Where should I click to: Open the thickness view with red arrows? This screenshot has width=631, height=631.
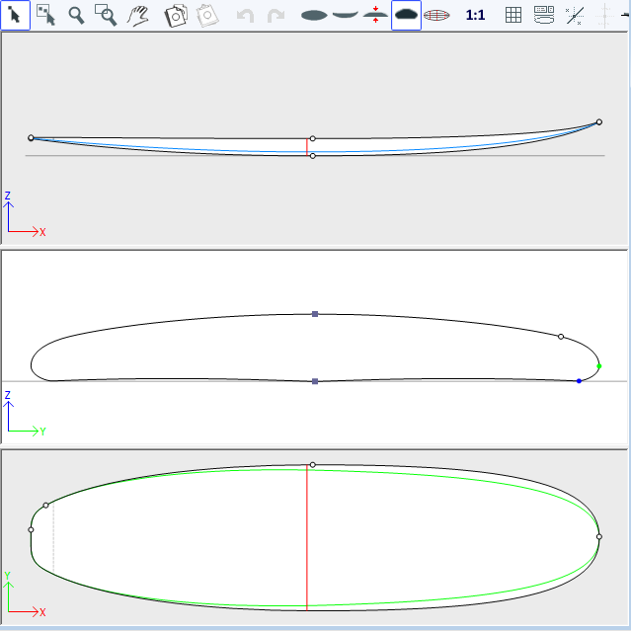click(375, 15)
